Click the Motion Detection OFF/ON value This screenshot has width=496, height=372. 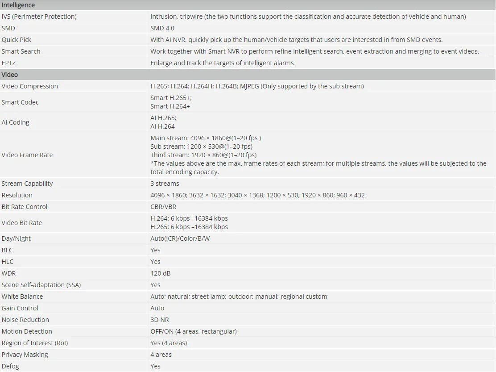tap(193, 331)
